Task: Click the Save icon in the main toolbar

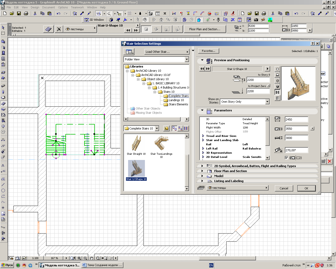Action: [19, 13]
